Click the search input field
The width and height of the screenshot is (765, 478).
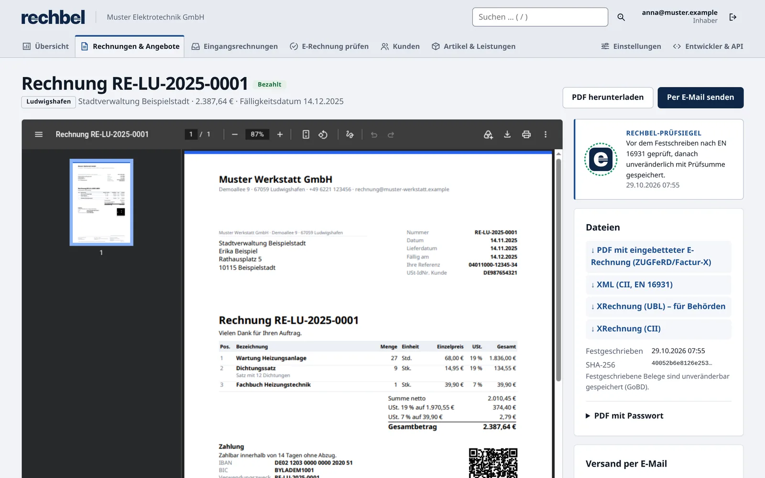point(540,17)
